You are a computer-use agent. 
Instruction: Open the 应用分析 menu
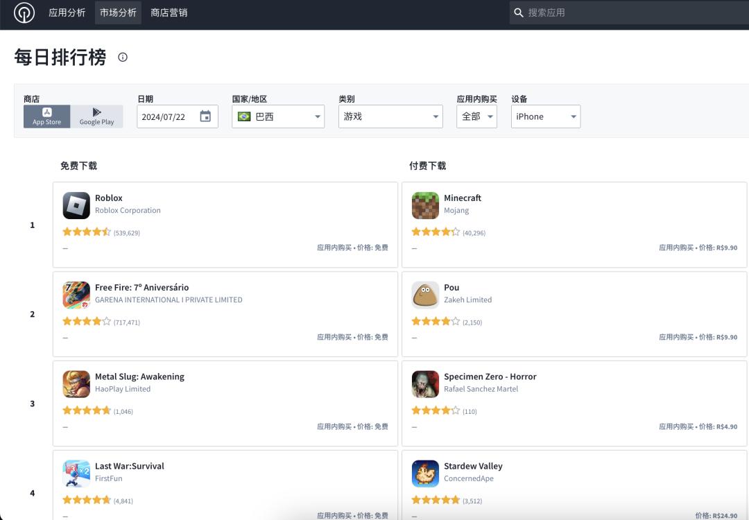(x=67, y=12)
